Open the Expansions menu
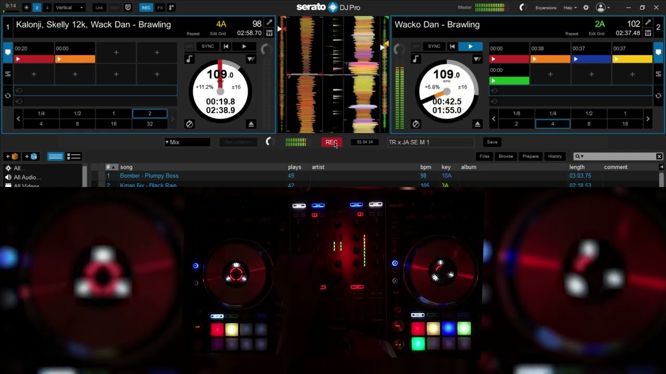Screen dimensions: 666x374 tap(546, 8)
